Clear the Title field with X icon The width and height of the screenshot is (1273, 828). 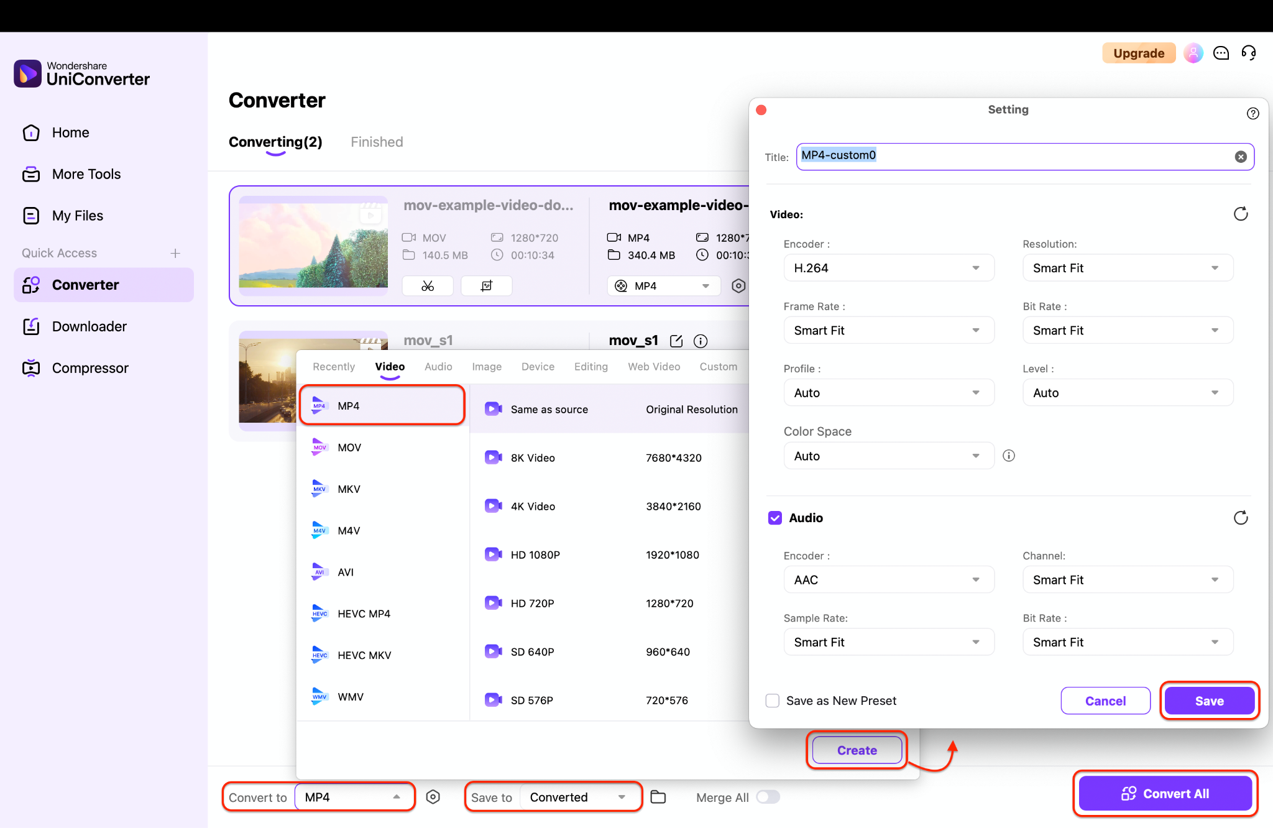(1241, 157)
